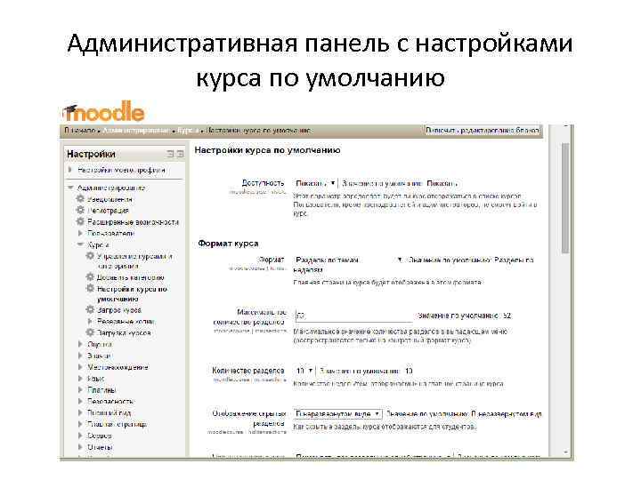Open Добавить категорию link

point(130,277)
